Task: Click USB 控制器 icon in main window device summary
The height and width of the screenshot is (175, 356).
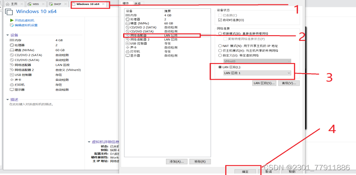Action: pos(12,75)
